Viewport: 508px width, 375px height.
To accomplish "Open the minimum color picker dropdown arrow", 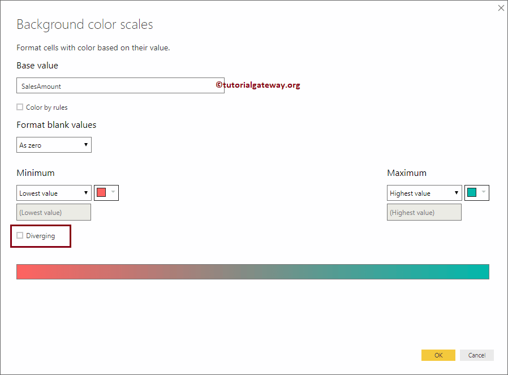I will [113, 193].
